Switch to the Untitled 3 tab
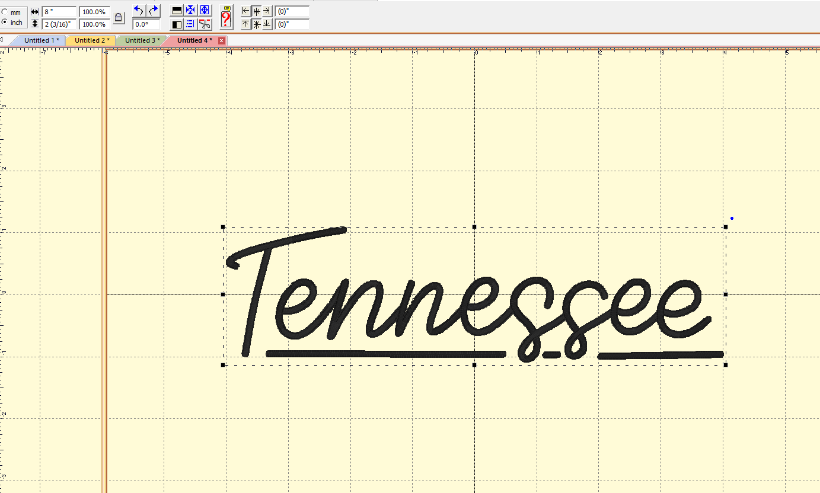 tap(142, 40)
